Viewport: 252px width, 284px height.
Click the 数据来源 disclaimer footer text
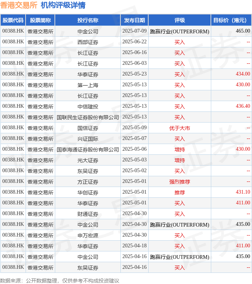[x=59, y=281]
